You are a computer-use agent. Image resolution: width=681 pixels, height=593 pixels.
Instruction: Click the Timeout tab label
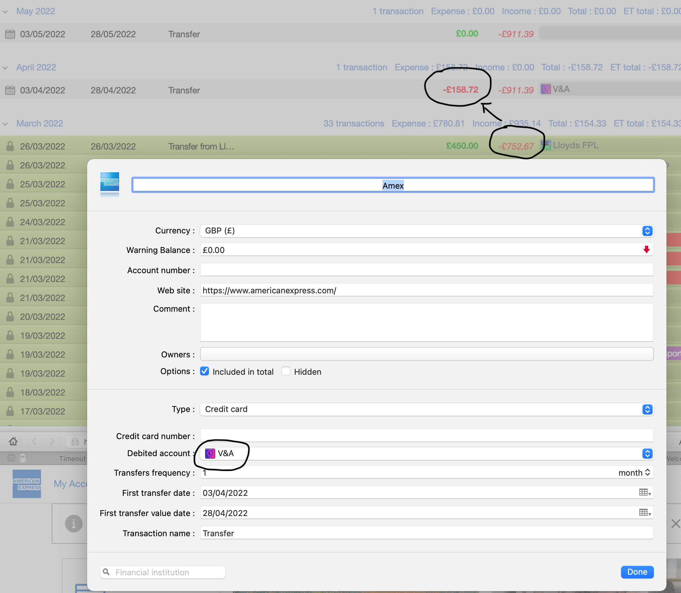pos(73,458)
